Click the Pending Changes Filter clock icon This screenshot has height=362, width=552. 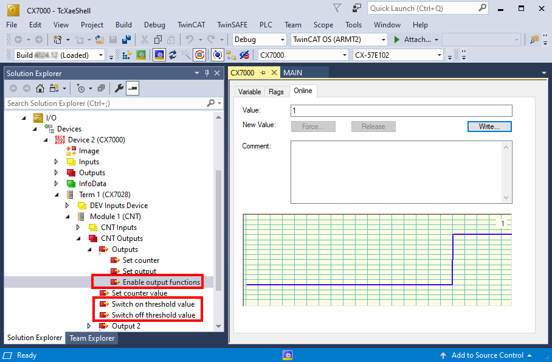point(81,88)
